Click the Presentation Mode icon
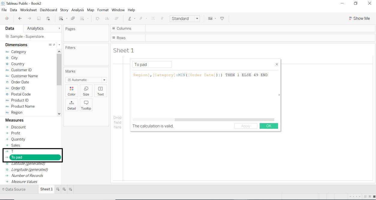The image size is (376, 200). click(222, 19)
